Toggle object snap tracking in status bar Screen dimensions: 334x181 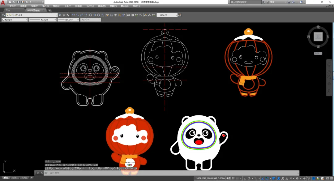[263, 178]
